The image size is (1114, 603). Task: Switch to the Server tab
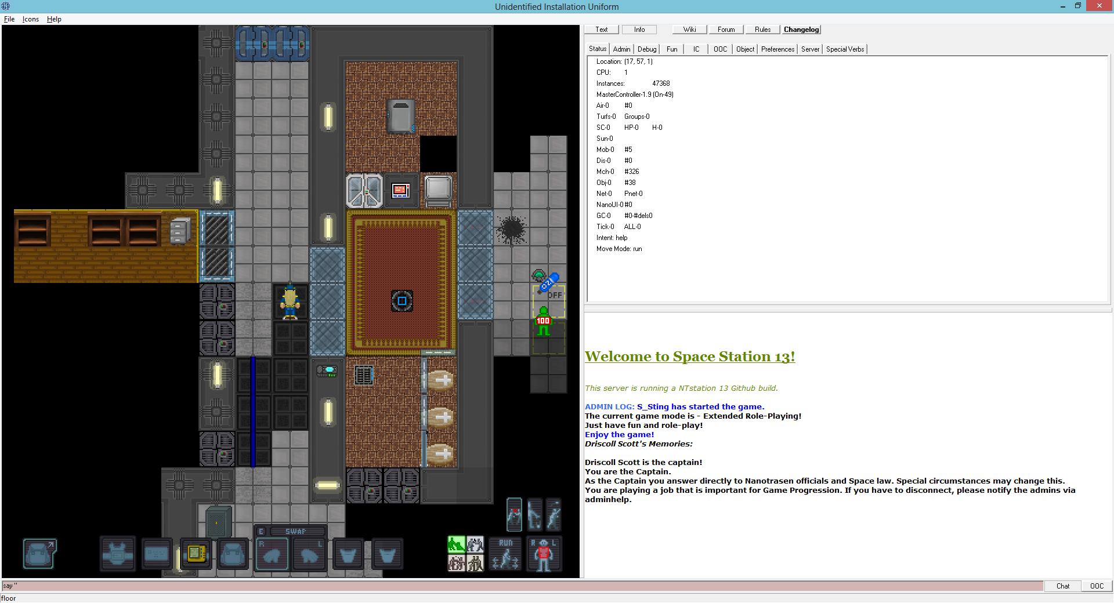(811, 49)
